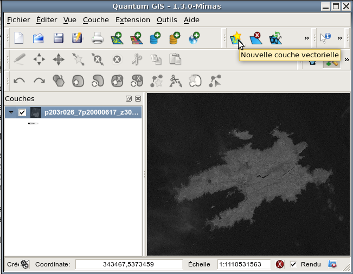Detach the Couches panel with float button

click(x=129, y=99)
